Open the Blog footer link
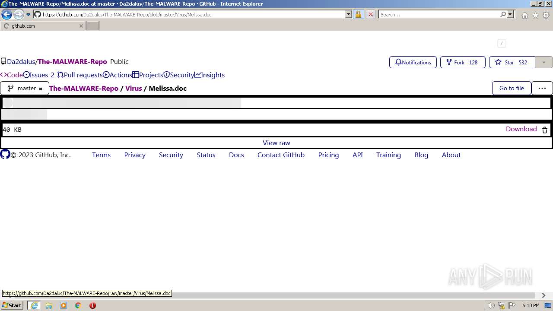This screenshot has height=311, width=553. pyautogui.click(x=421, y=155)
